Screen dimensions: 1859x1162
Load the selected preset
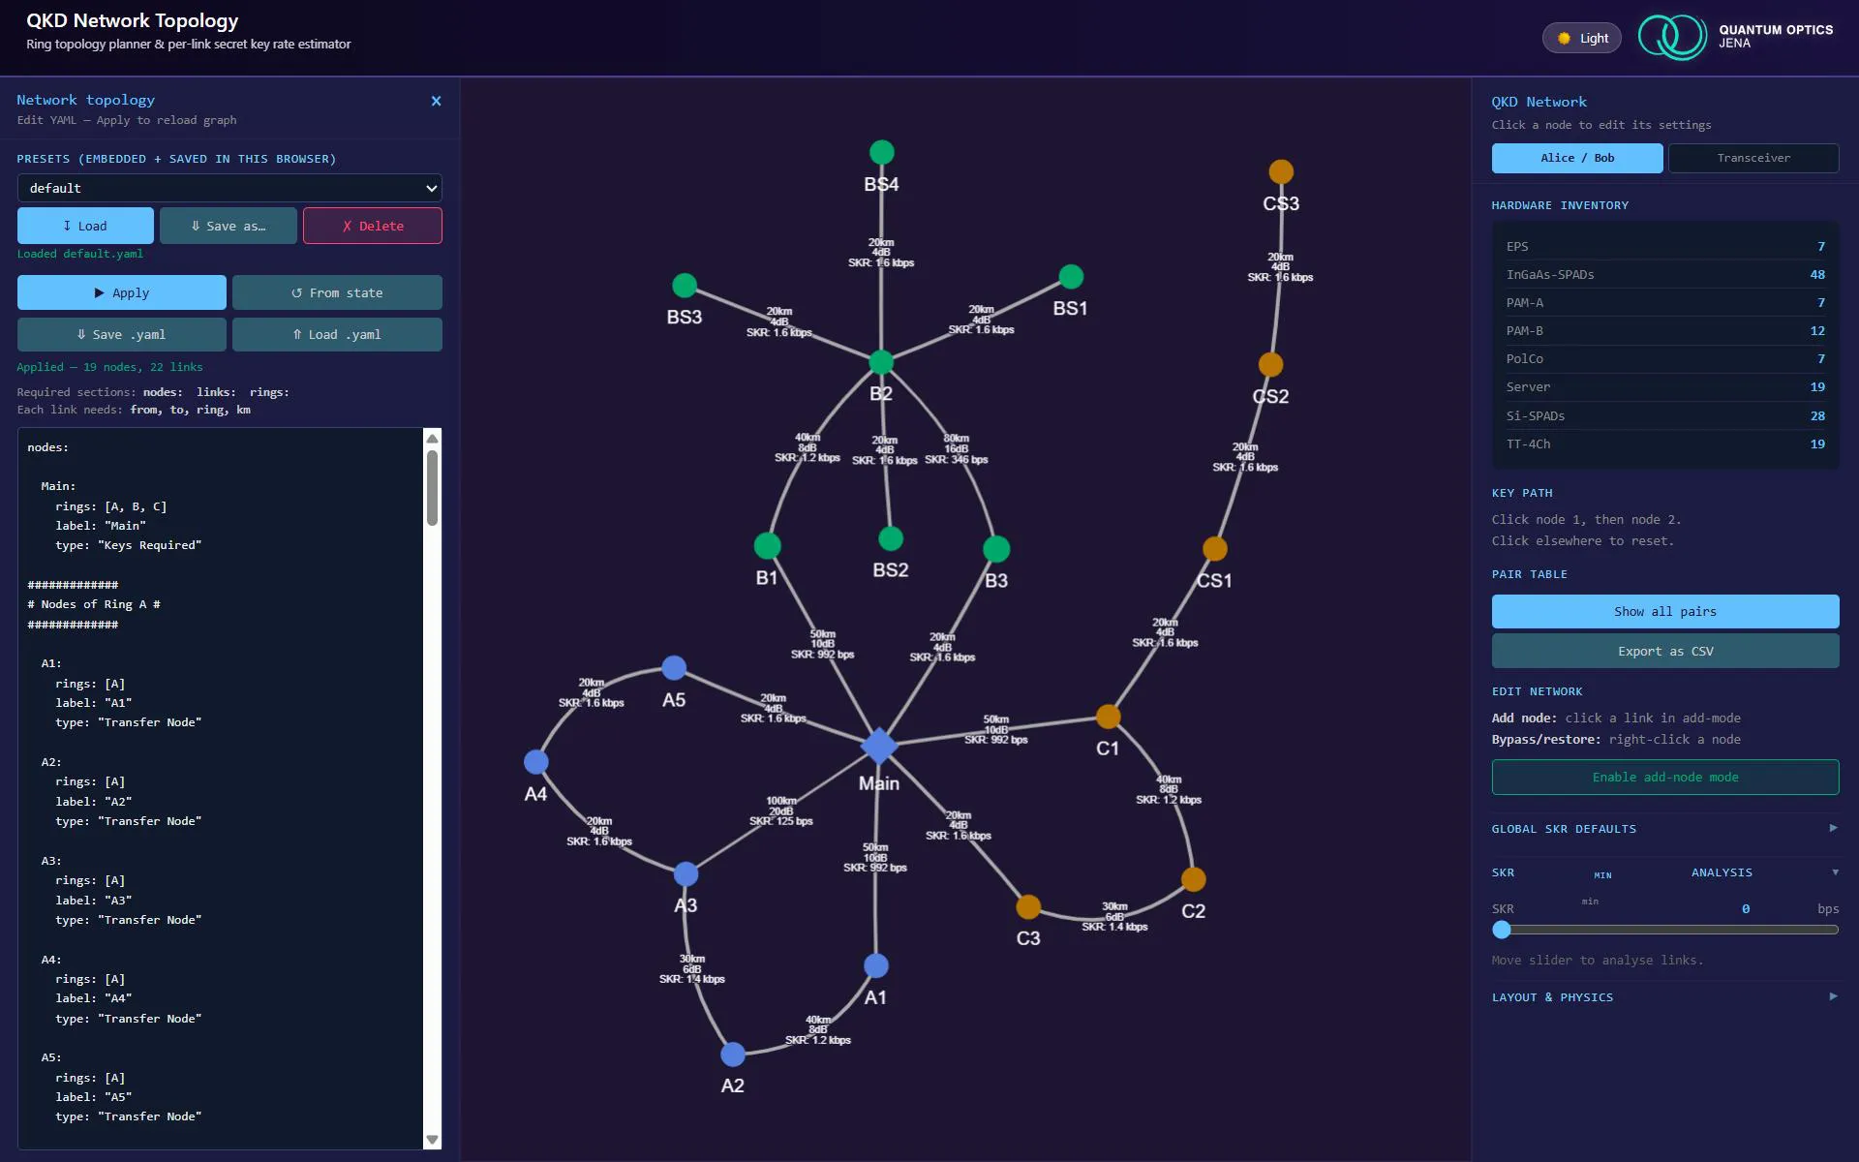click(x=85, y=226)
